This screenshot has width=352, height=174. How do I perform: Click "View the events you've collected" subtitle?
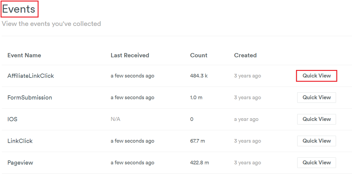click(x=51, y=24)
